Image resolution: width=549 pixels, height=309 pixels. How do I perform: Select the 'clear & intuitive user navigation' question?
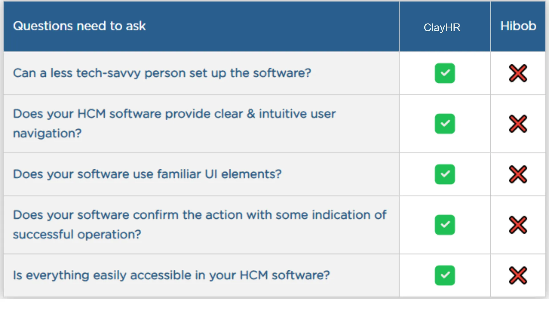coord(174,124)
